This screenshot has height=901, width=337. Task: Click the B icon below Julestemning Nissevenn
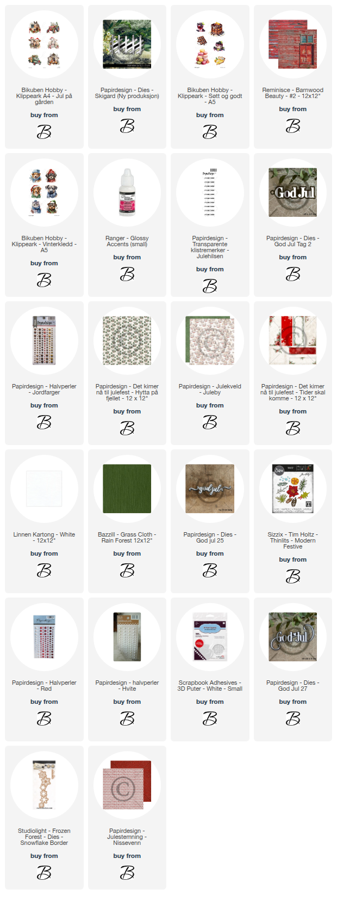[x=127, y=873]
